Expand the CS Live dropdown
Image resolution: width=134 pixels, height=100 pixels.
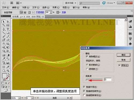coord(111,3)
